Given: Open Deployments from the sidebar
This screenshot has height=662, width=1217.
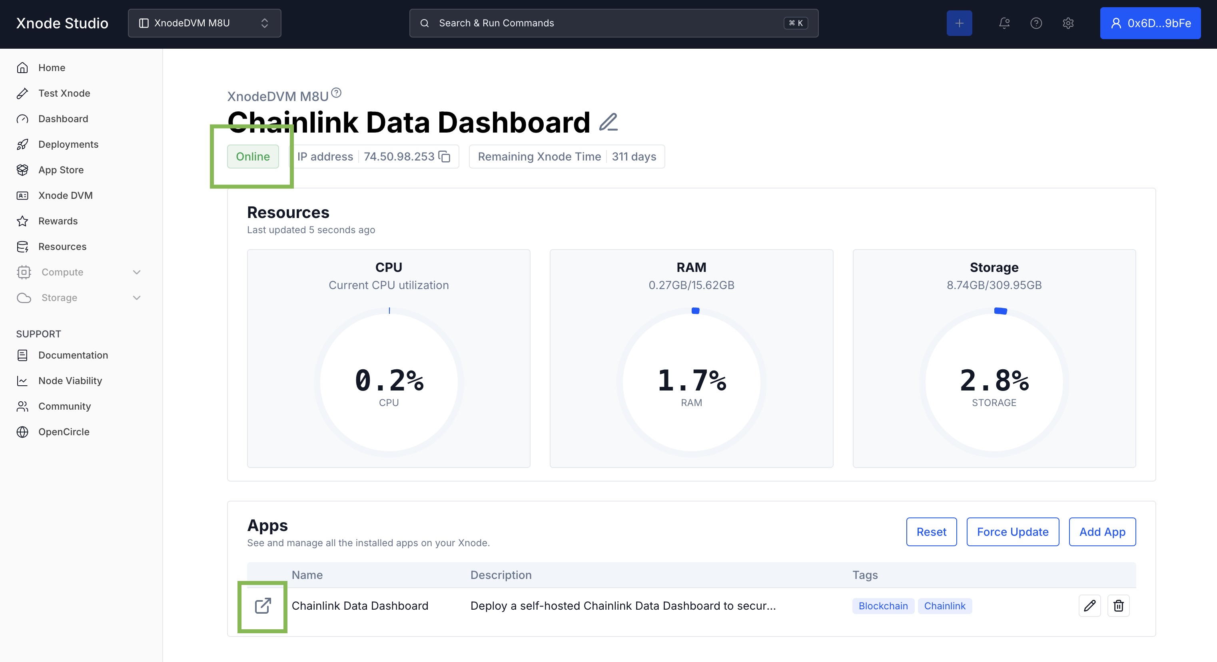Looking at the screenshot, I should [x=68, y=145].
